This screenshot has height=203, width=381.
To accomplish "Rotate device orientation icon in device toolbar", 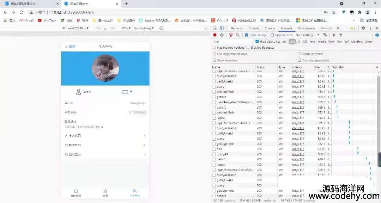I will click(x=161, y=28).
